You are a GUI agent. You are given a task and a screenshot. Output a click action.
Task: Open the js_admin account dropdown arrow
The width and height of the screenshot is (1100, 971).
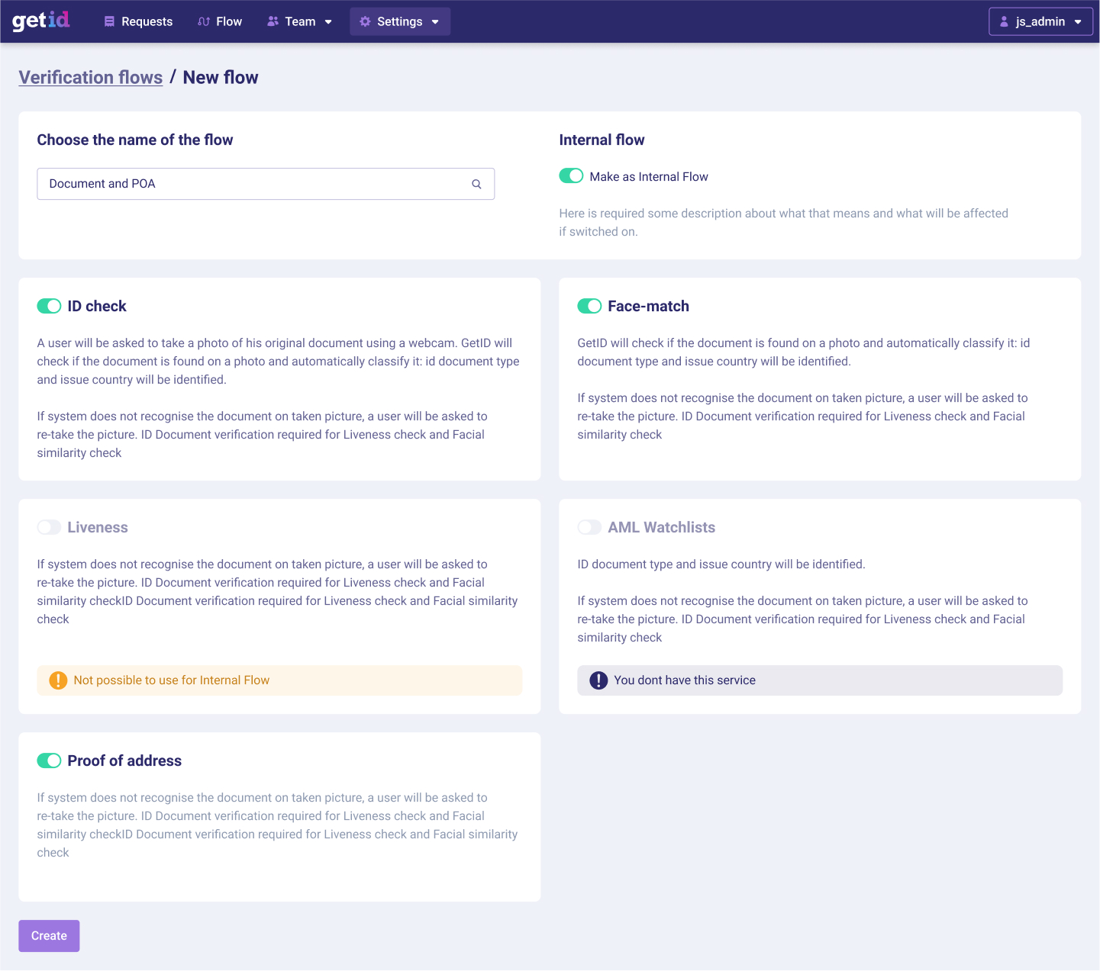1078,22
